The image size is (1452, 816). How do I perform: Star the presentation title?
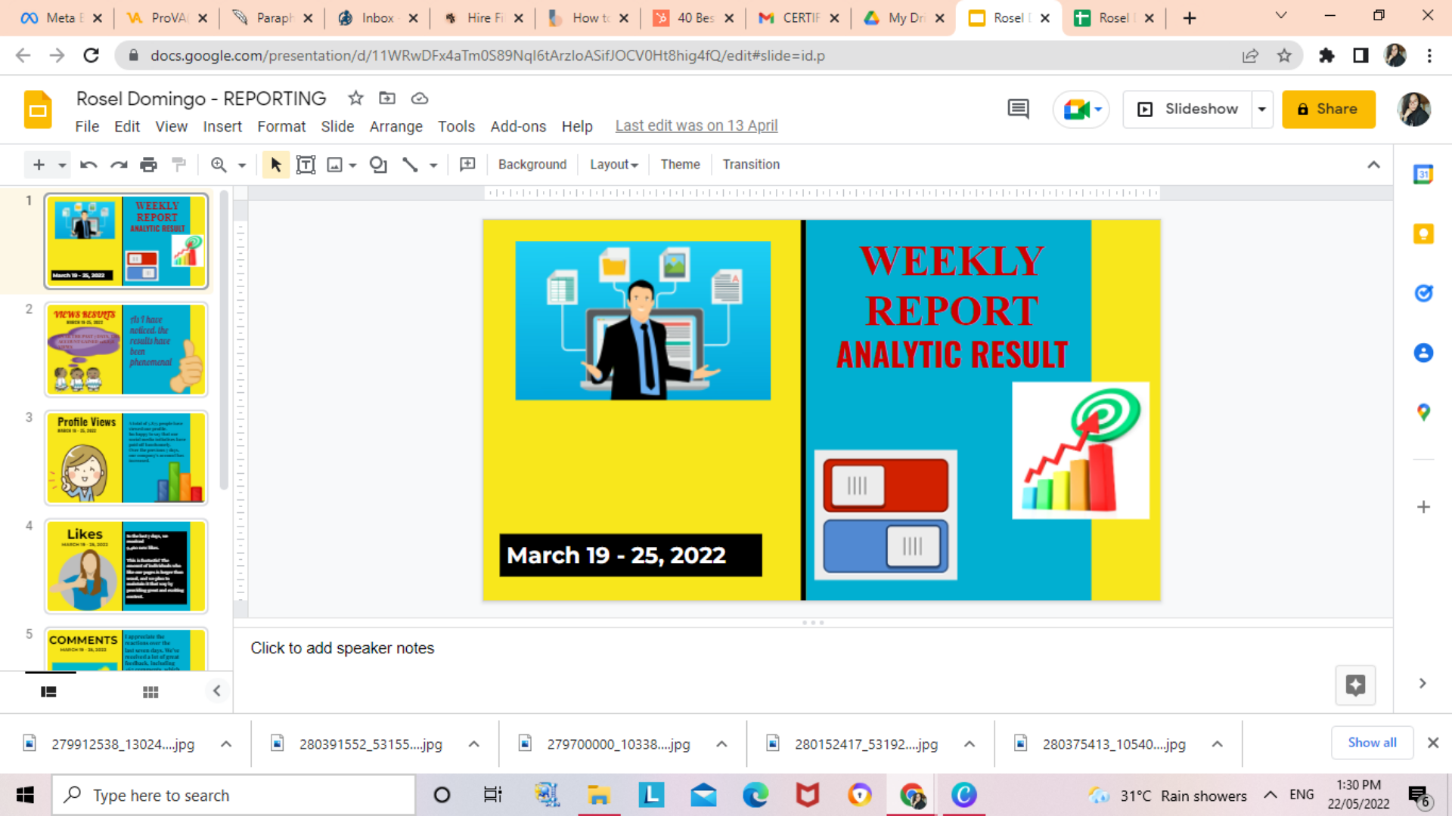click(x=355, y=98)
